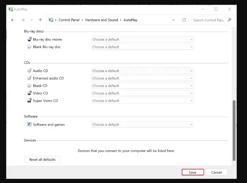Click the Blu-ray disc movie icon

click(29, 39)
